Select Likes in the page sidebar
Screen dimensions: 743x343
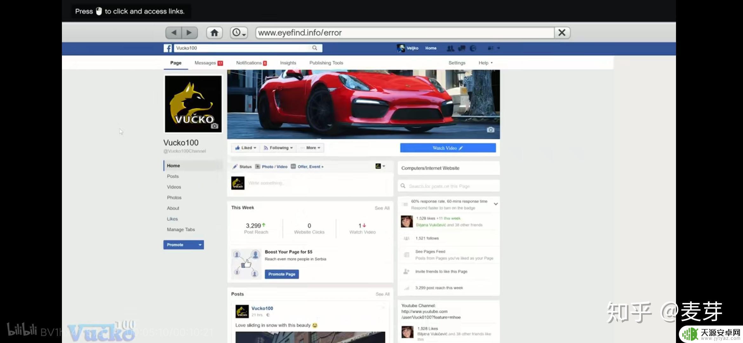tap(172, 219)
